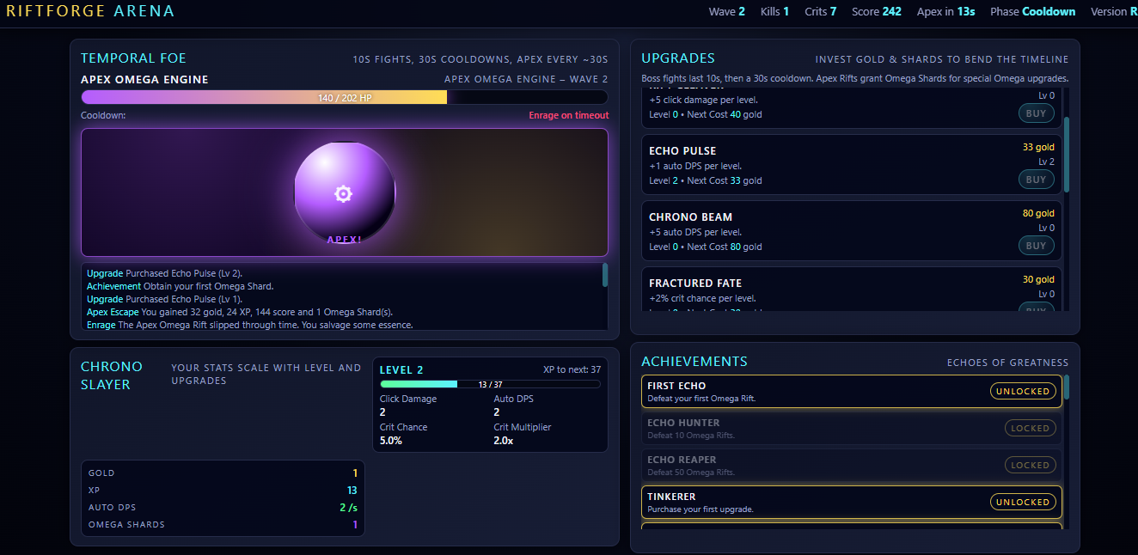Viewport: 1138px width, 555px height.
Task: Click the boss HP progress bar
Action: click(x=344, y=98)
